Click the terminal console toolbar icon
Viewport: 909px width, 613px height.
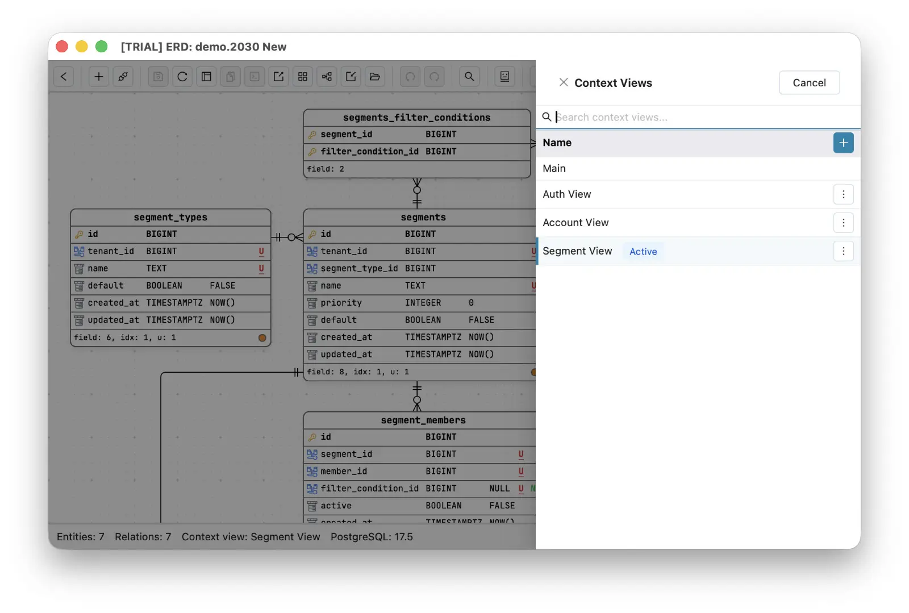(x=255, y=77)
